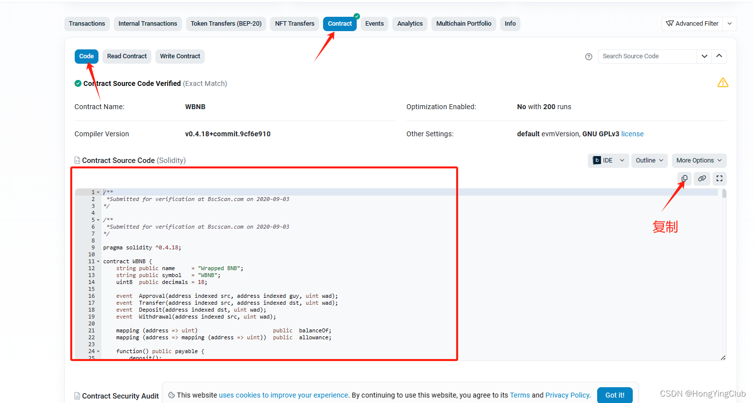Click the yellow warning triangle icon
The height and width of the screenshot is (403, 753).
click(723, 82)
